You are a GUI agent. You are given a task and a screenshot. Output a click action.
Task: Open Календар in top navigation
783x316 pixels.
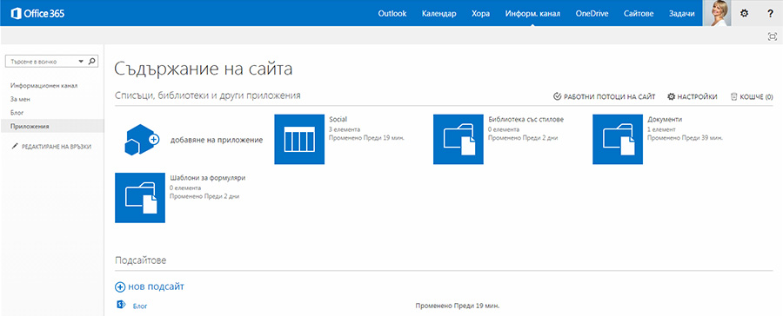[438, 14]
